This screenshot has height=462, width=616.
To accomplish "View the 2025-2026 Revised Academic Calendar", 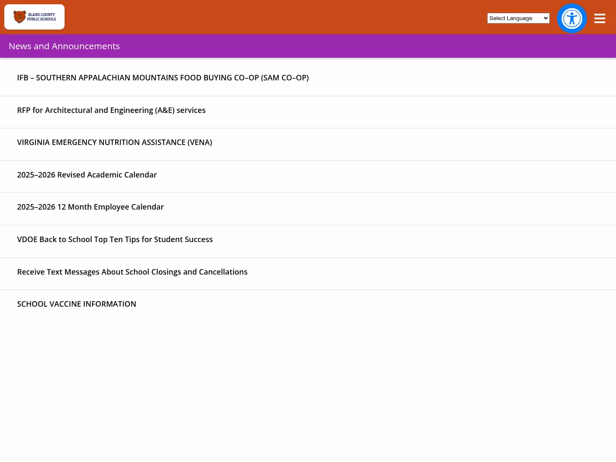I will click(87, 175).
